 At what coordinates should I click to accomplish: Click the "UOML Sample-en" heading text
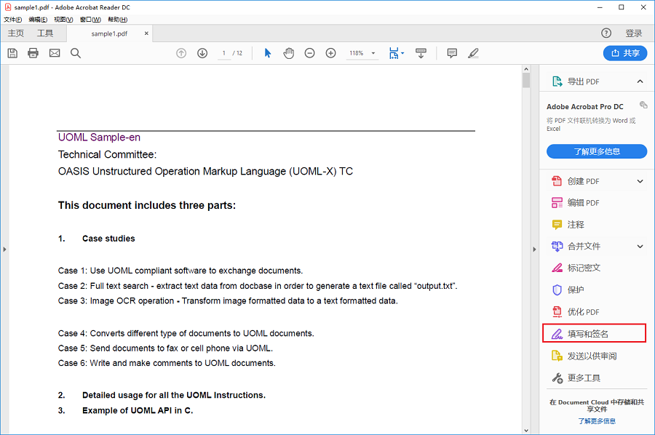coord(99,137)
